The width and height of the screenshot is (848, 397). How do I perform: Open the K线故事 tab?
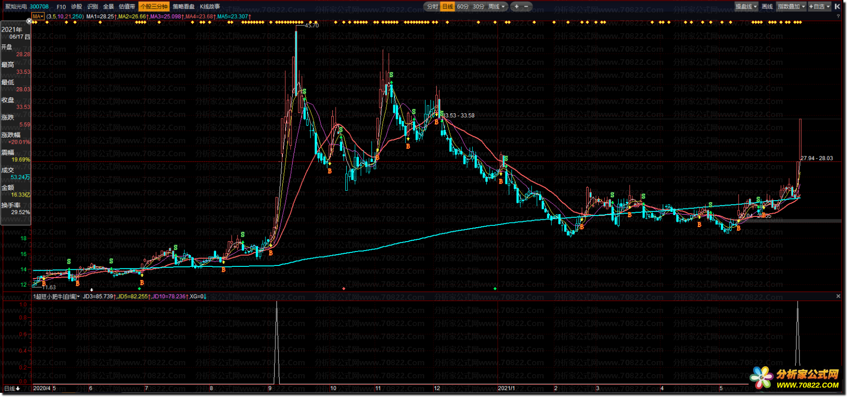[210, 7]
